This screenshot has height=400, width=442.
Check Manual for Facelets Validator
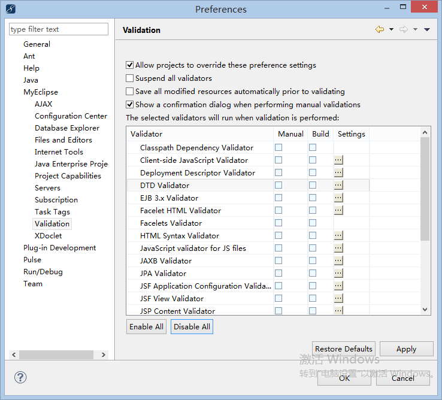(278, 223)
